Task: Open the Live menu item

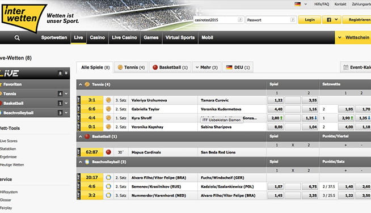Action: pos(78,37)
